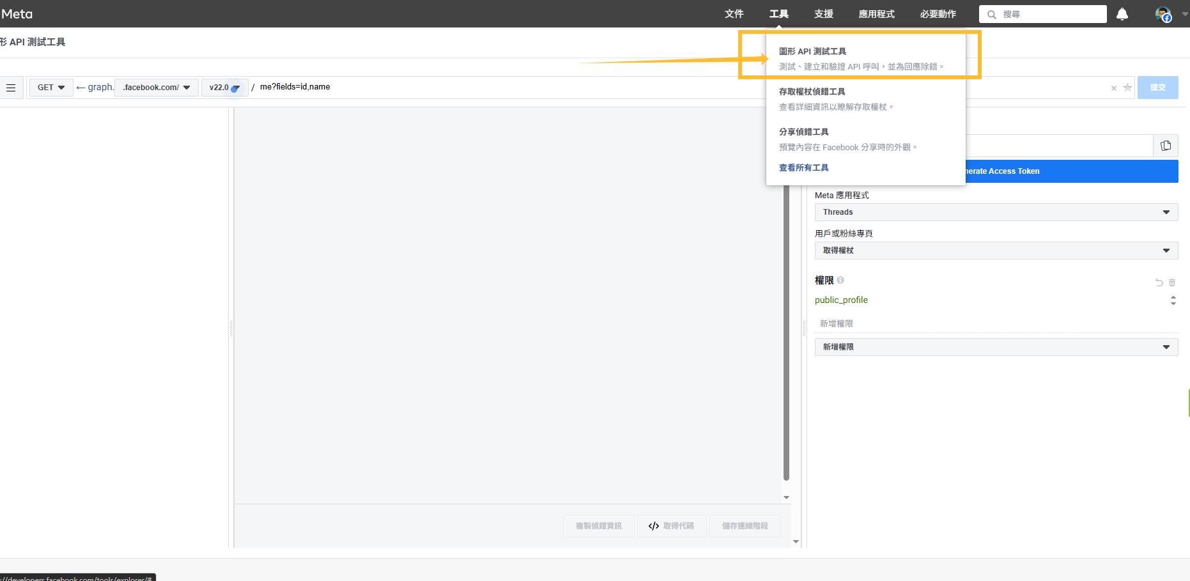
Task: Type in the 新增權限 text field
Action: tap(996, 323)
